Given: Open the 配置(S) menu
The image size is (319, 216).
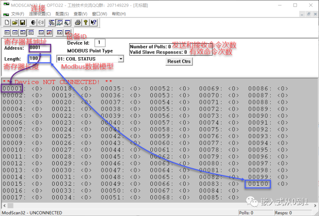Looking at the screenshot, I should click(62, 14).
